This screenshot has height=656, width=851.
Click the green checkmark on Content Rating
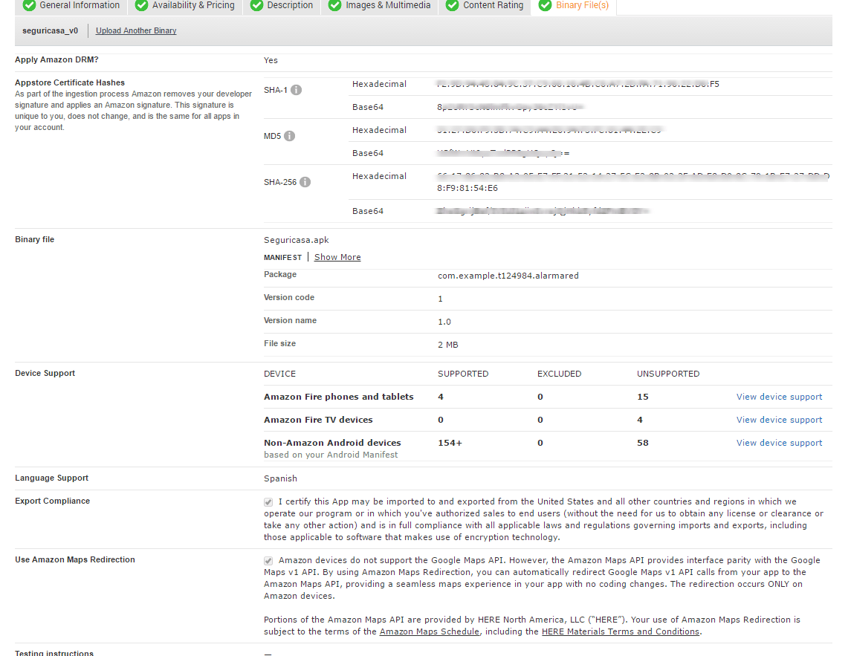[x=452, y=5]
